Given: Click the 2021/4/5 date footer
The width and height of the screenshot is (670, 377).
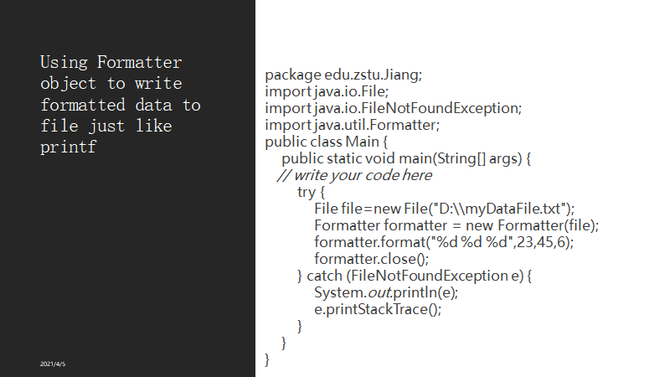Looking at the screenshot, I should tap(53, 364).
